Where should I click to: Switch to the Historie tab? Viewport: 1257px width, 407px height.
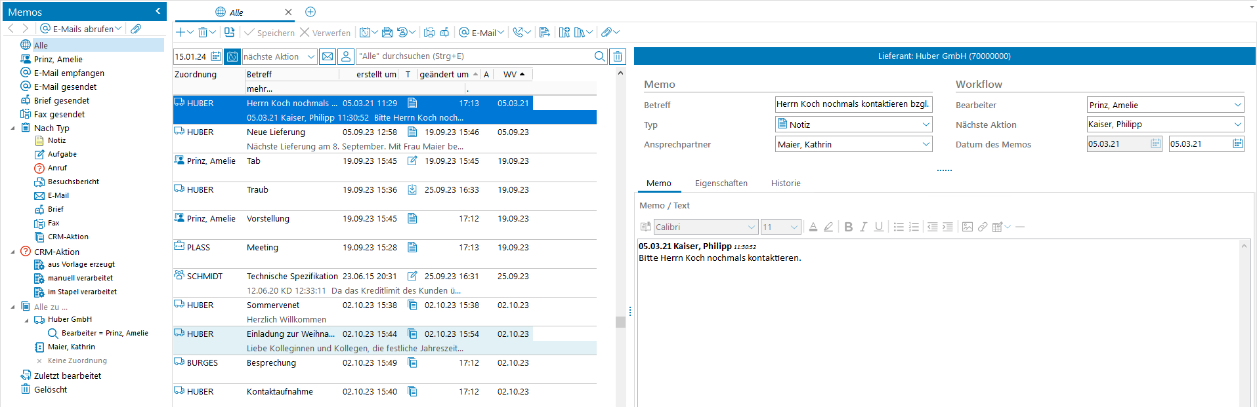click(785, 184)
